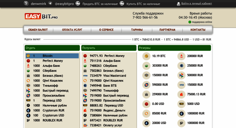This screenshot has height=128, width=236.
Task: Choose СберБанк 7488263 in Получить
Action: (x=109, y=66)
